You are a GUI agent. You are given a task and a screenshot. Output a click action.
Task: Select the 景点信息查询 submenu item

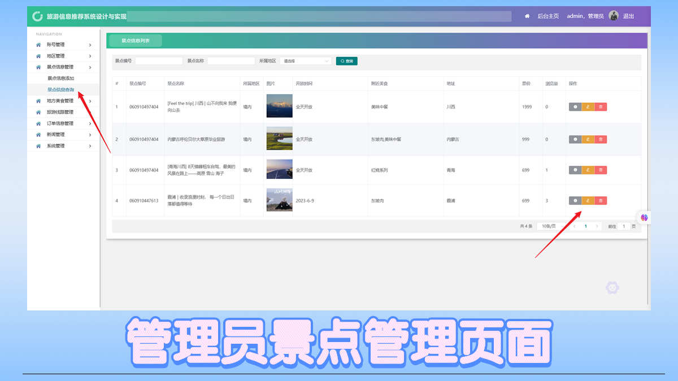(61, 90)
